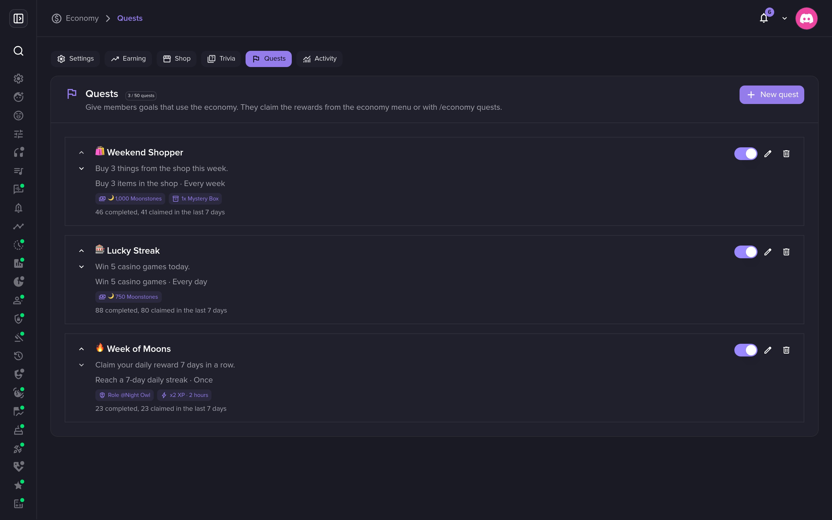Viewport: 832px width, 520px height.
Task: Select the Role @Night Owl reward badge
Action: [x=125, y=395]
